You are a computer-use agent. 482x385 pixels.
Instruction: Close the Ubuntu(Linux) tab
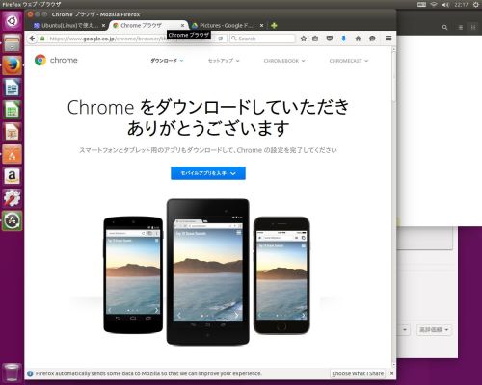[103, 25]
